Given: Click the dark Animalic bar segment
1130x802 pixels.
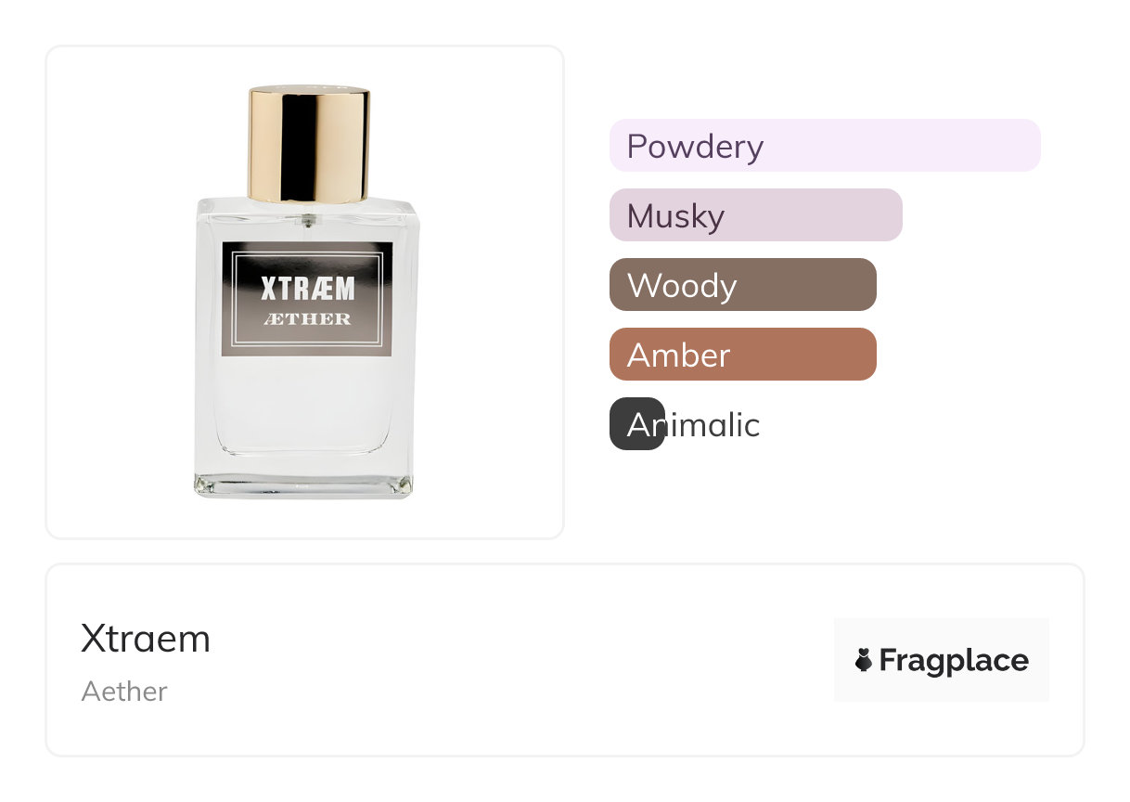Looking at the screenshot, I should (x=636, y=424).
